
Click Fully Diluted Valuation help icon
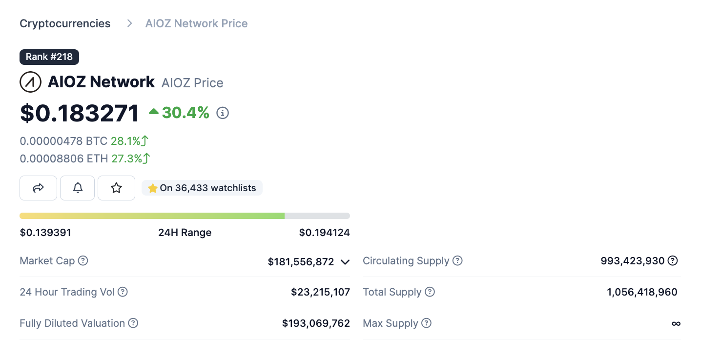[133, 323]
